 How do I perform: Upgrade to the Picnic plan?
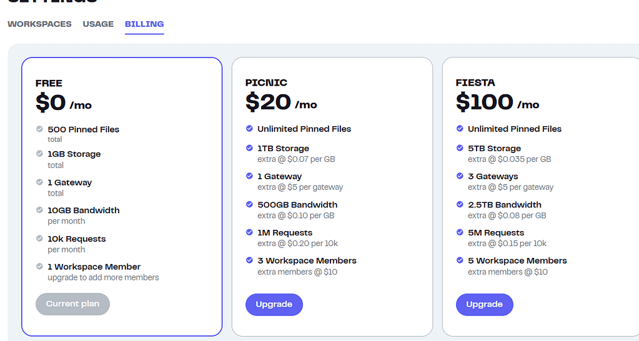(274, 304)
